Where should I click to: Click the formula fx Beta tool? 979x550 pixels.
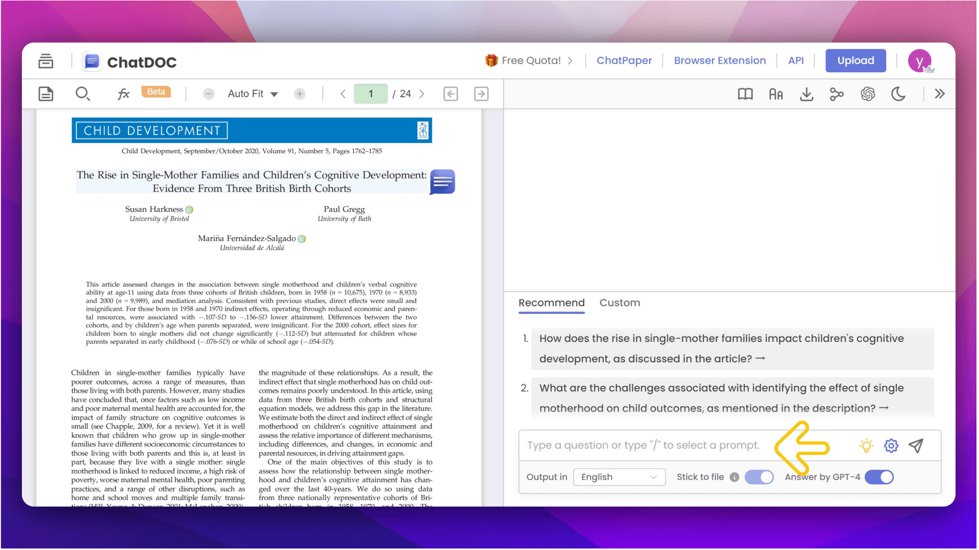[123, 94]
